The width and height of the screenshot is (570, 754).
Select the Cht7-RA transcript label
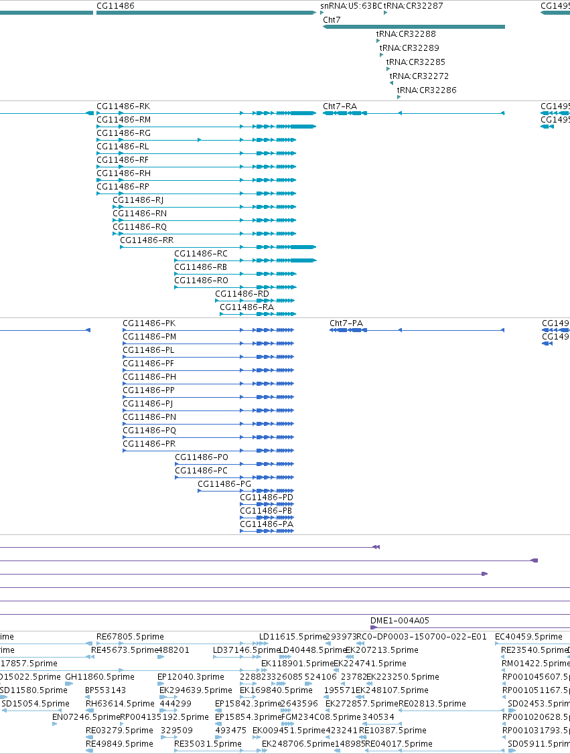pyautogui.click(x=340, y=106)
